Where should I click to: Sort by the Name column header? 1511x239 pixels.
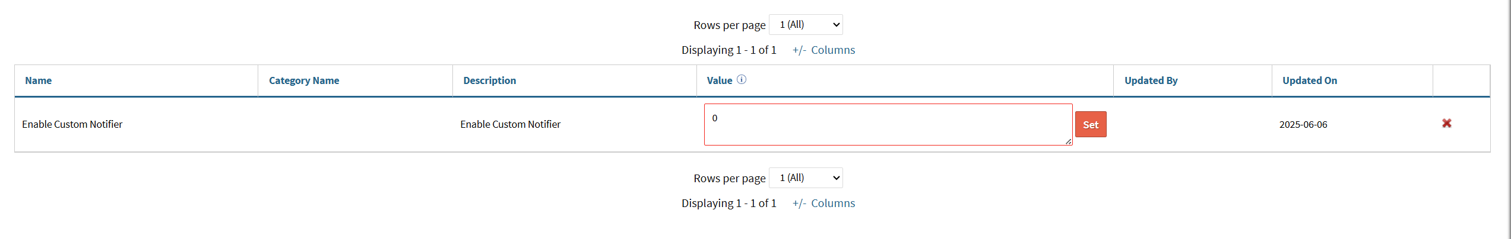click(38, 80)
